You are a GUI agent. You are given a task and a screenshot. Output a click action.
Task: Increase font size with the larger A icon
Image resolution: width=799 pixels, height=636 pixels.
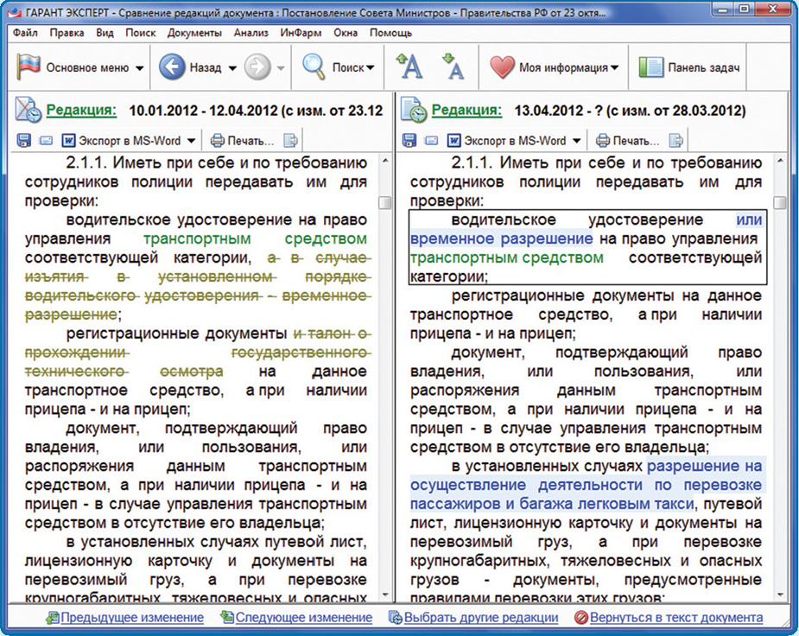coord(409,67)
